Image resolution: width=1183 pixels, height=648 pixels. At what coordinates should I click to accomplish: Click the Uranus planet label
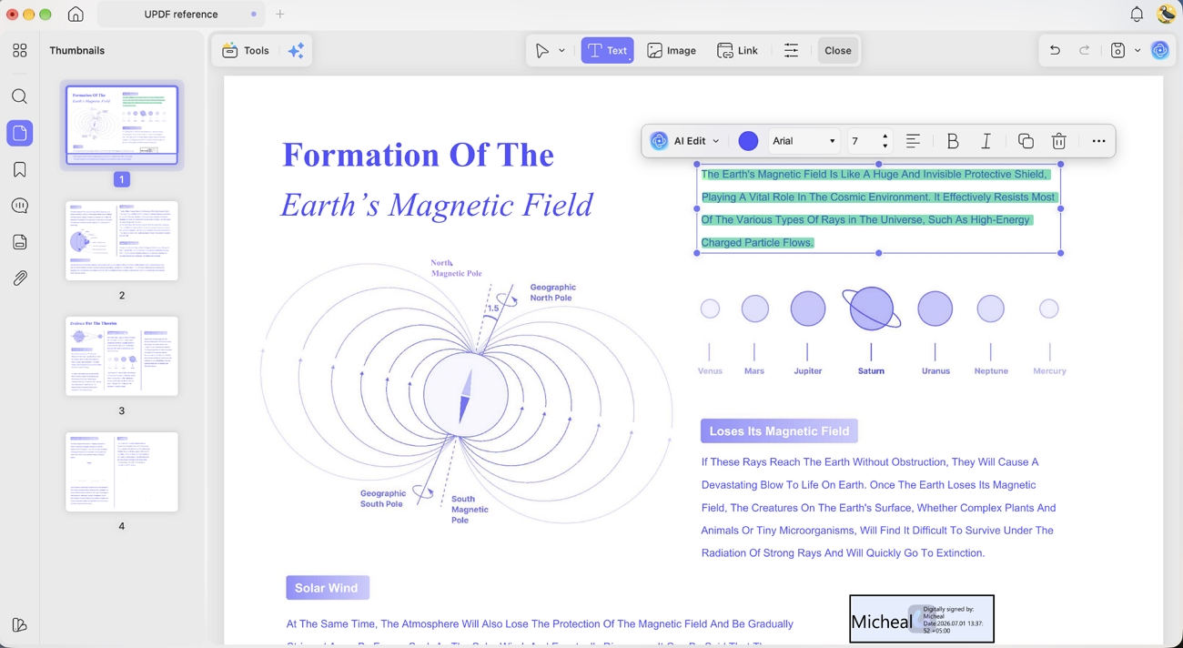(935, 371)
